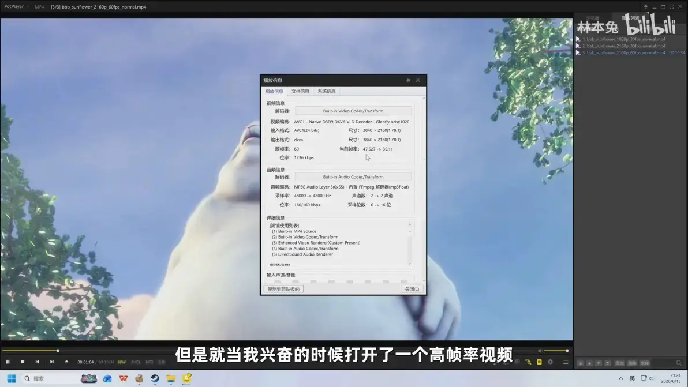This screenshot has height=387, width=688.
Task: Toggle the H/W hardware decoding indicator
Action: click(x=122, y=362)
